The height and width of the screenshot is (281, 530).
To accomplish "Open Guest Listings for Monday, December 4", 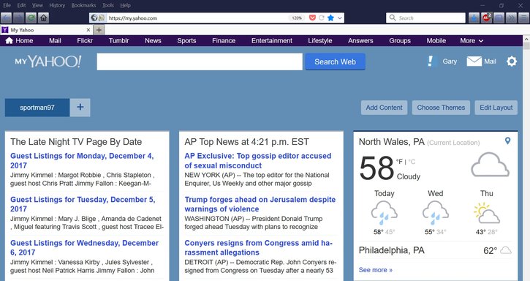I will 82,160.
